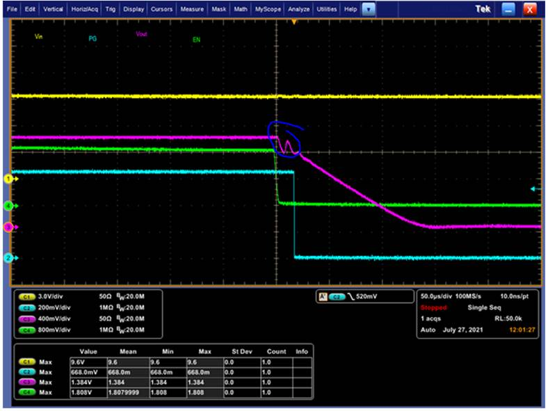Click the cyan trigger level arrow on right edge

(534, 188)
